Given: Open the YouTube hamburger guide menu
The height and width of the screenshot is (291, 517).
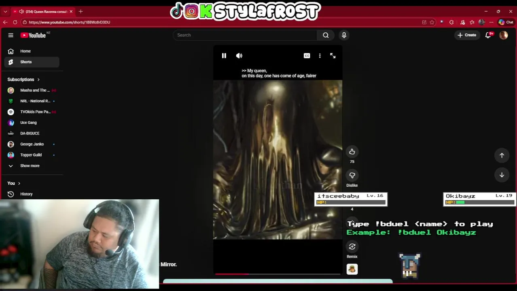Looking at the screenshot, I should click(11, 35).
